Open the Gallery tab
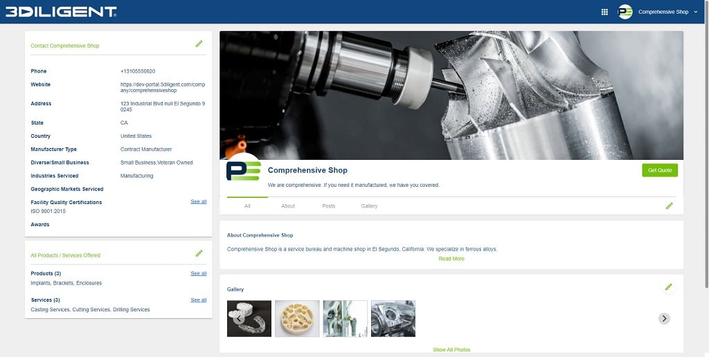The image size is (709, 357). tap(369, 206)
